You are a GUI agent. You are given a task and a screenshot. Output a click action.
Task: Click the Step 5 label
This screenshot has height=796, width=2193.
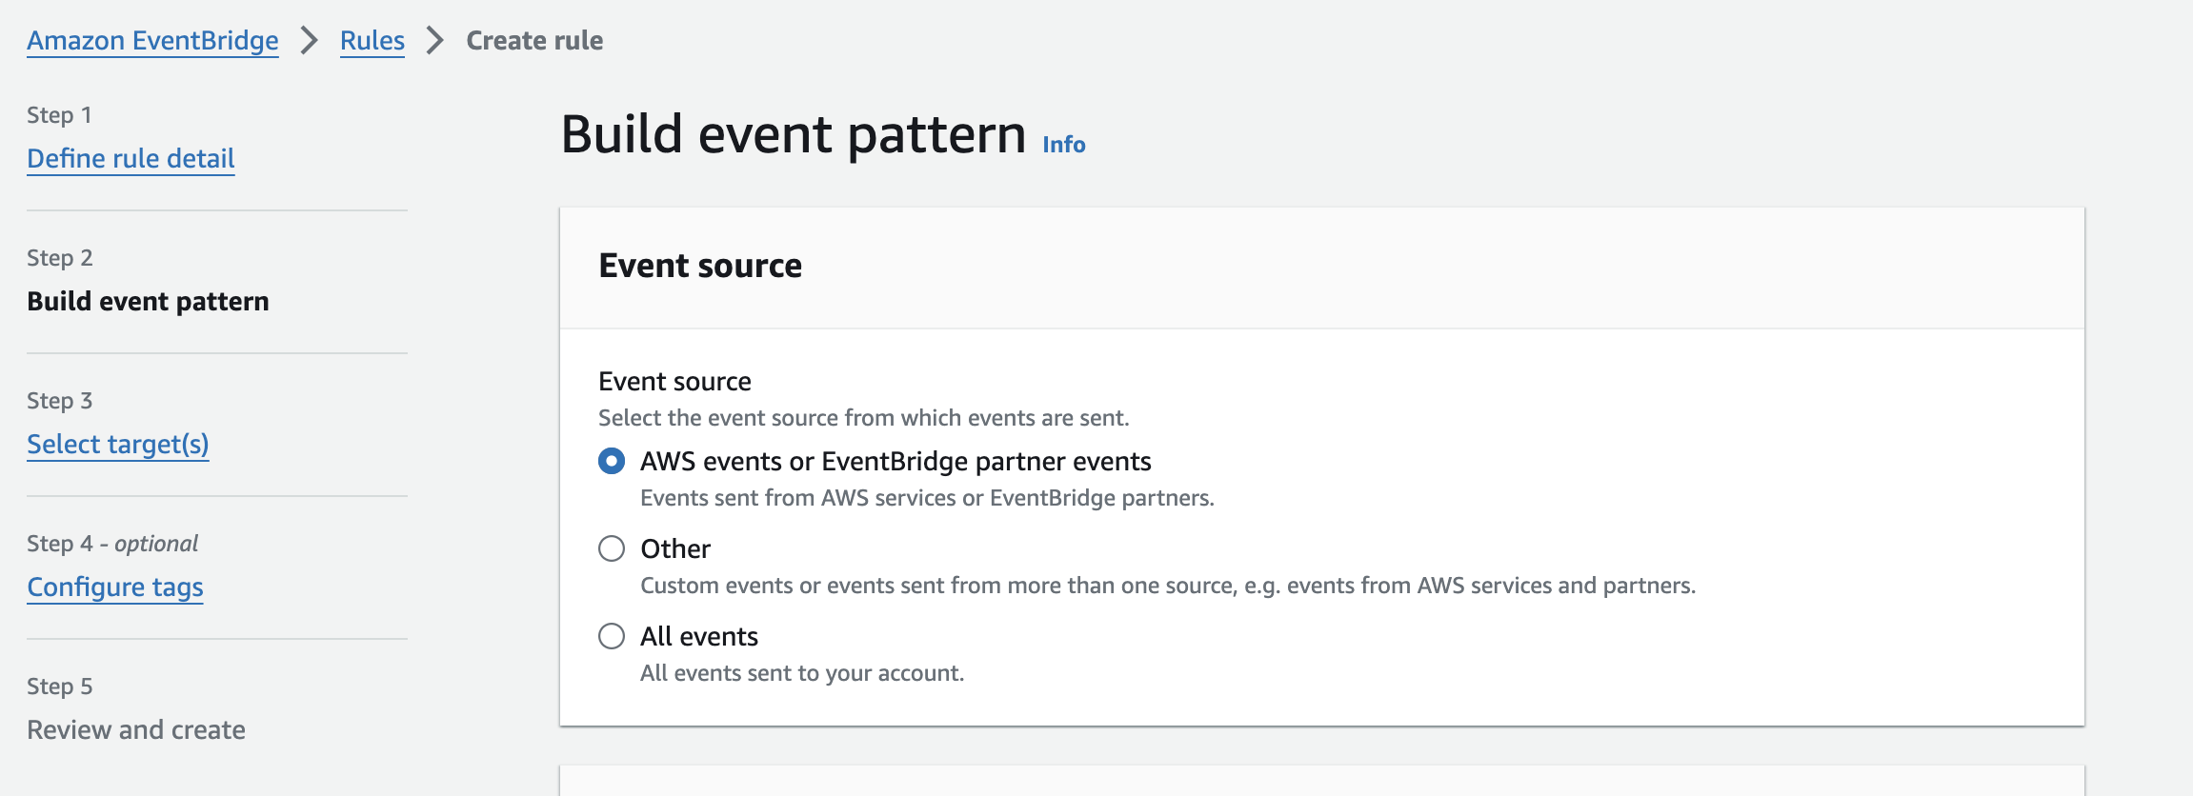tap(60, 687)
